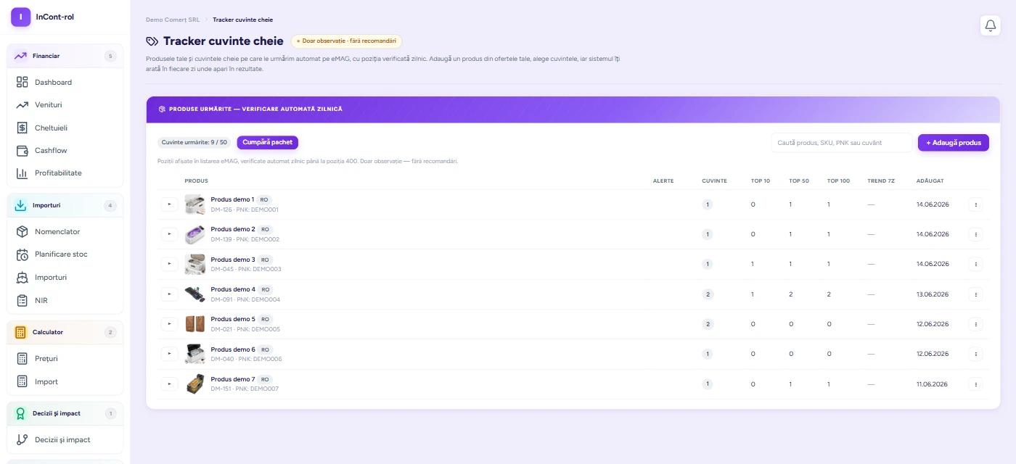Open row menu for Produs demo 7

click(x=976, y=384)
